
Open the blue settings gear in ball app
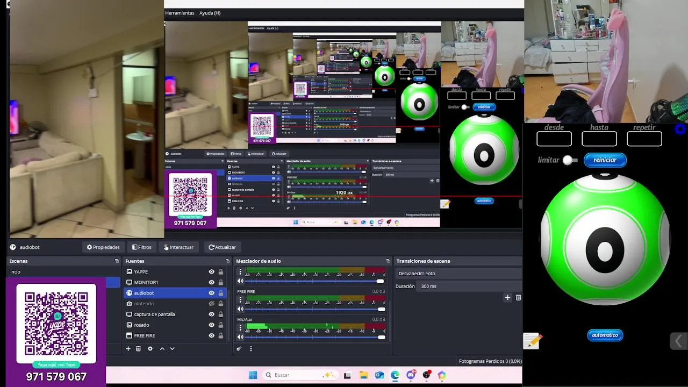click(x=680, y=129)
